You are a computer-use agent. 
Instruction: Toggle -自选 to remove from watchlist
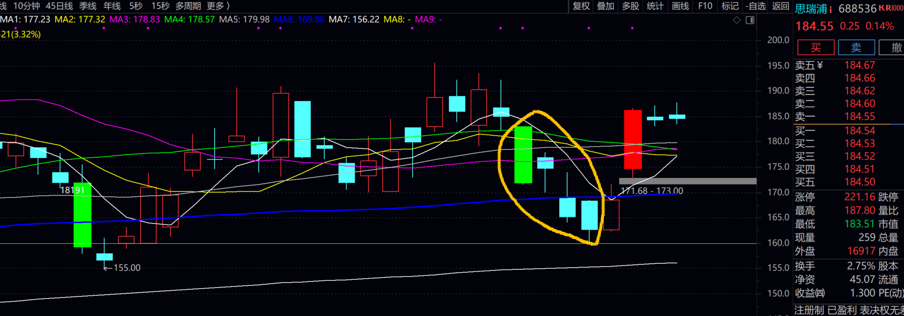coord(755,6)
